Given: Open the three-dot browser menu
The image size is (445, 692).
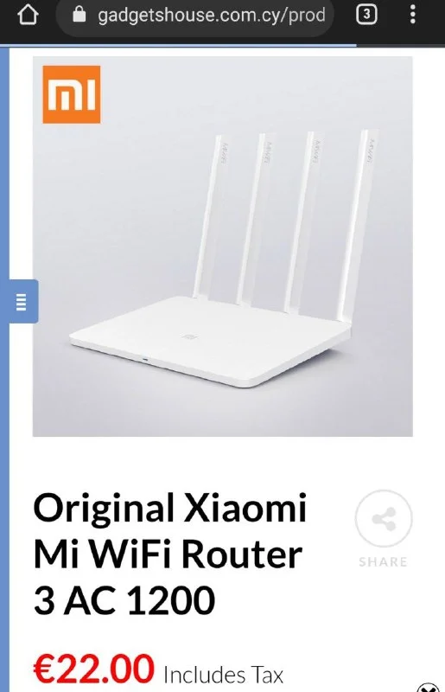Looking at the screenshot, I should click(x=413, y=16).
